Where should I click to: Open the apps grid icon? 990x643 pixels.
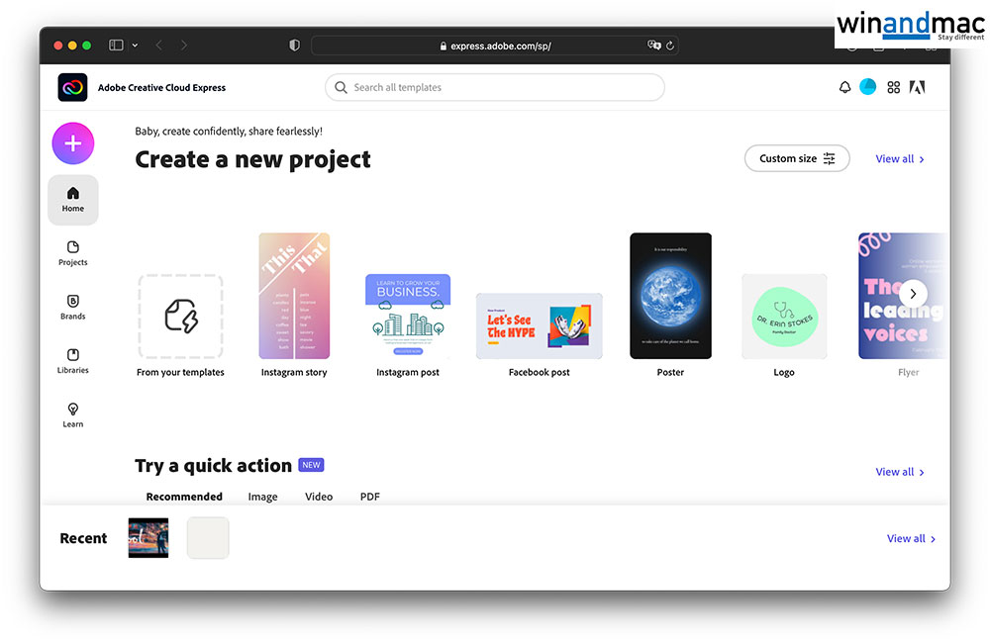pyautogui.click(x=893, y=87)
